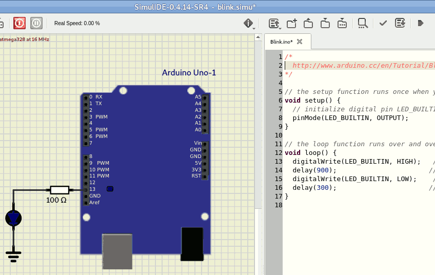Click the 100 Ω resistor value label
Screen dimensions: 435x275
[56, 200]
